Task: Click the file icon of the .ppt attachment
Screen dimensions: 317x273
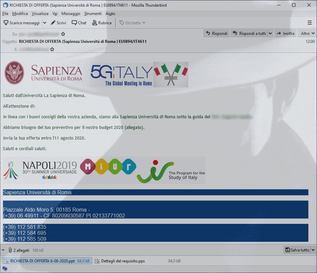Action: coord(6,261)
